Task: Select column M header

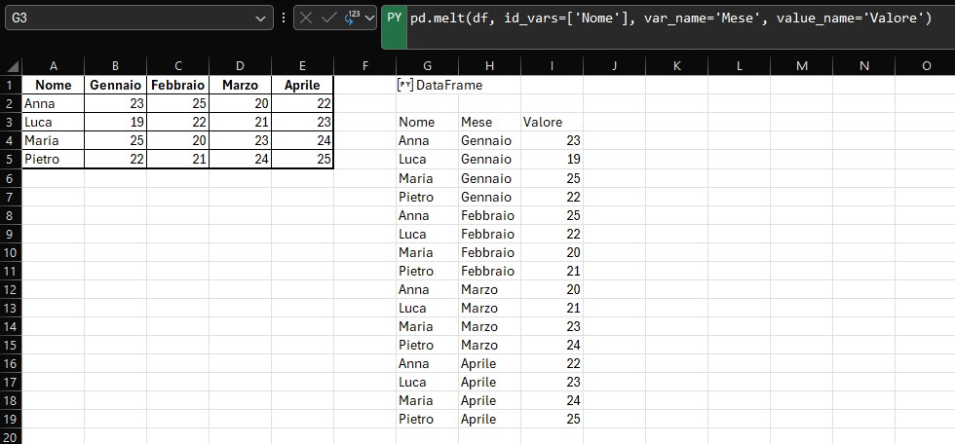Action: point(801,66)
